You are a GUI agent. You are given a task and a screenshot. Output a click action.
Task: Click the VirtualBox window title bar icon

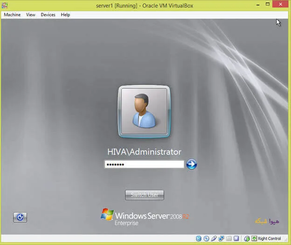5,6
